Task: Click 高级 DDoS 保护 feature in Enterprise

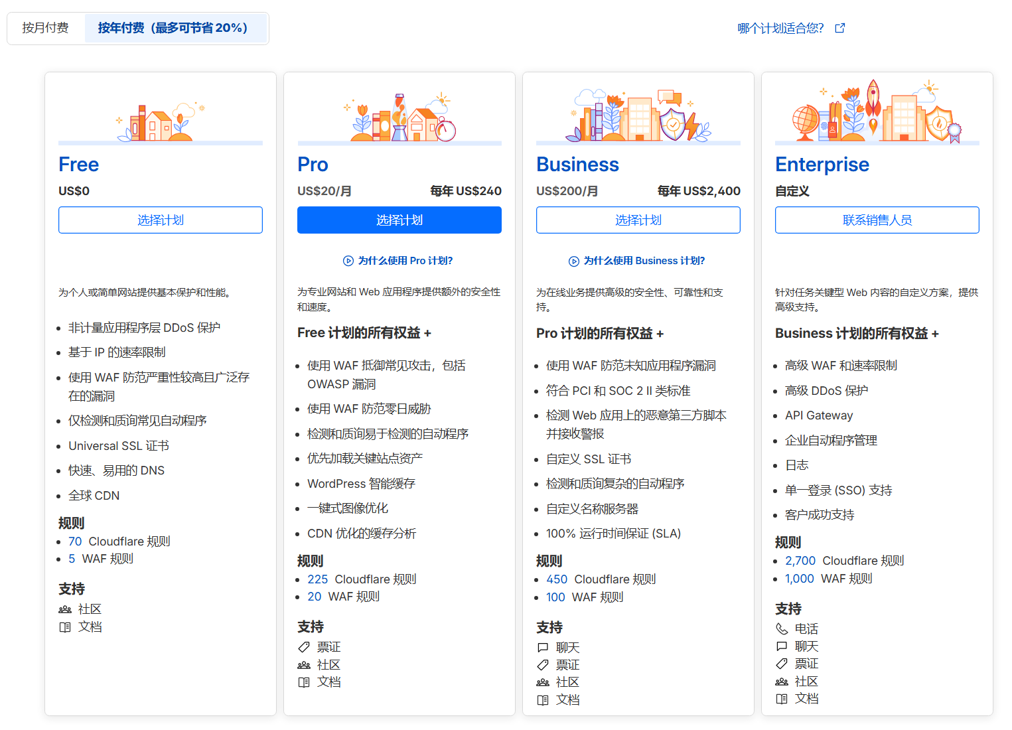Action: (827, 391)
